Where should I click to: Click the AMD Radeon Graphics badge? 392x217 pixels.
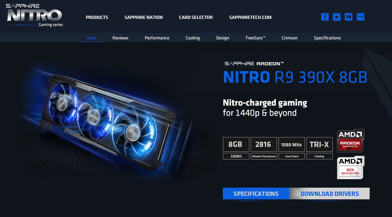coord(350,141)
